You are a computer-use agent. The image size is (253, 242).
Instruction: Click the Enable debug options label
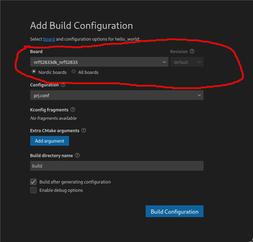pyautogui.click(x=61, y=191)
